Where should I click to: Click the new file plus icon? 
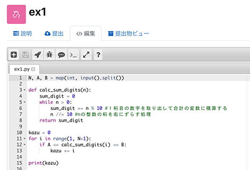coord(14,54)
